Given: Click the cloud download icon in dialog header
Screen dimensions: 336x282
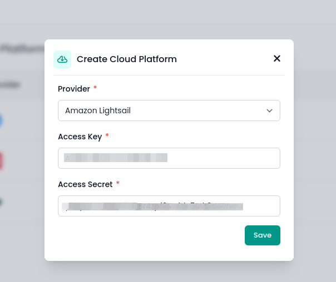Looking at the screenshot, I should tap(62, 59).
